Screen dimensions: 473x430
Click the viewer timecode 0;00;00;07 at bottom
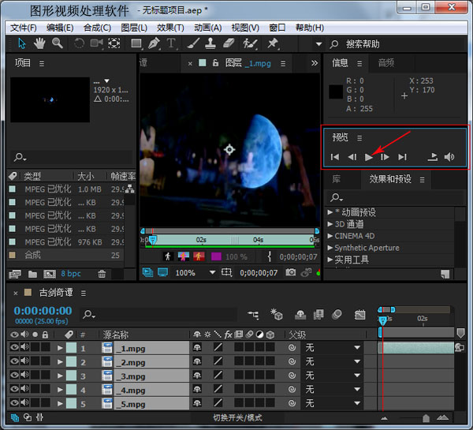(259, 273)
